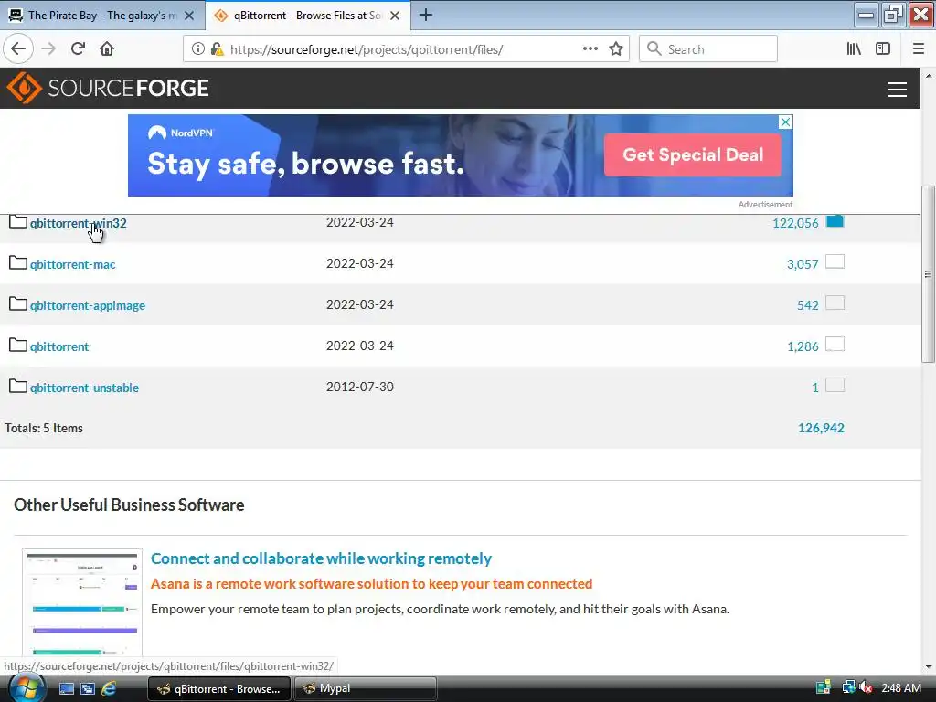Click the qbittorrent-win32 folder icon
The width and height of the screenshot is (936, 702).
[x=18, y=222]
